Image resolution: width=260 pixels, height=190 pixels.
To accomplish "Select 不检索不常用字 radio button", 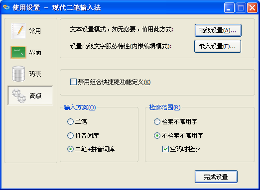I will [157, 135].
